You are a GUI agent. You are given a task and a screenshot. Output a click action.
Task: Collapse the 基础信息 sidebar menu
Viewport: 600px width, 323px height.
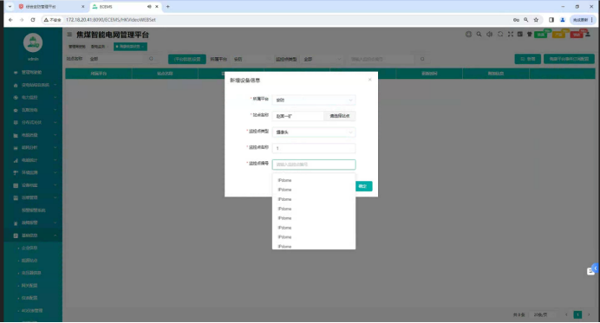tap(34, 236)
